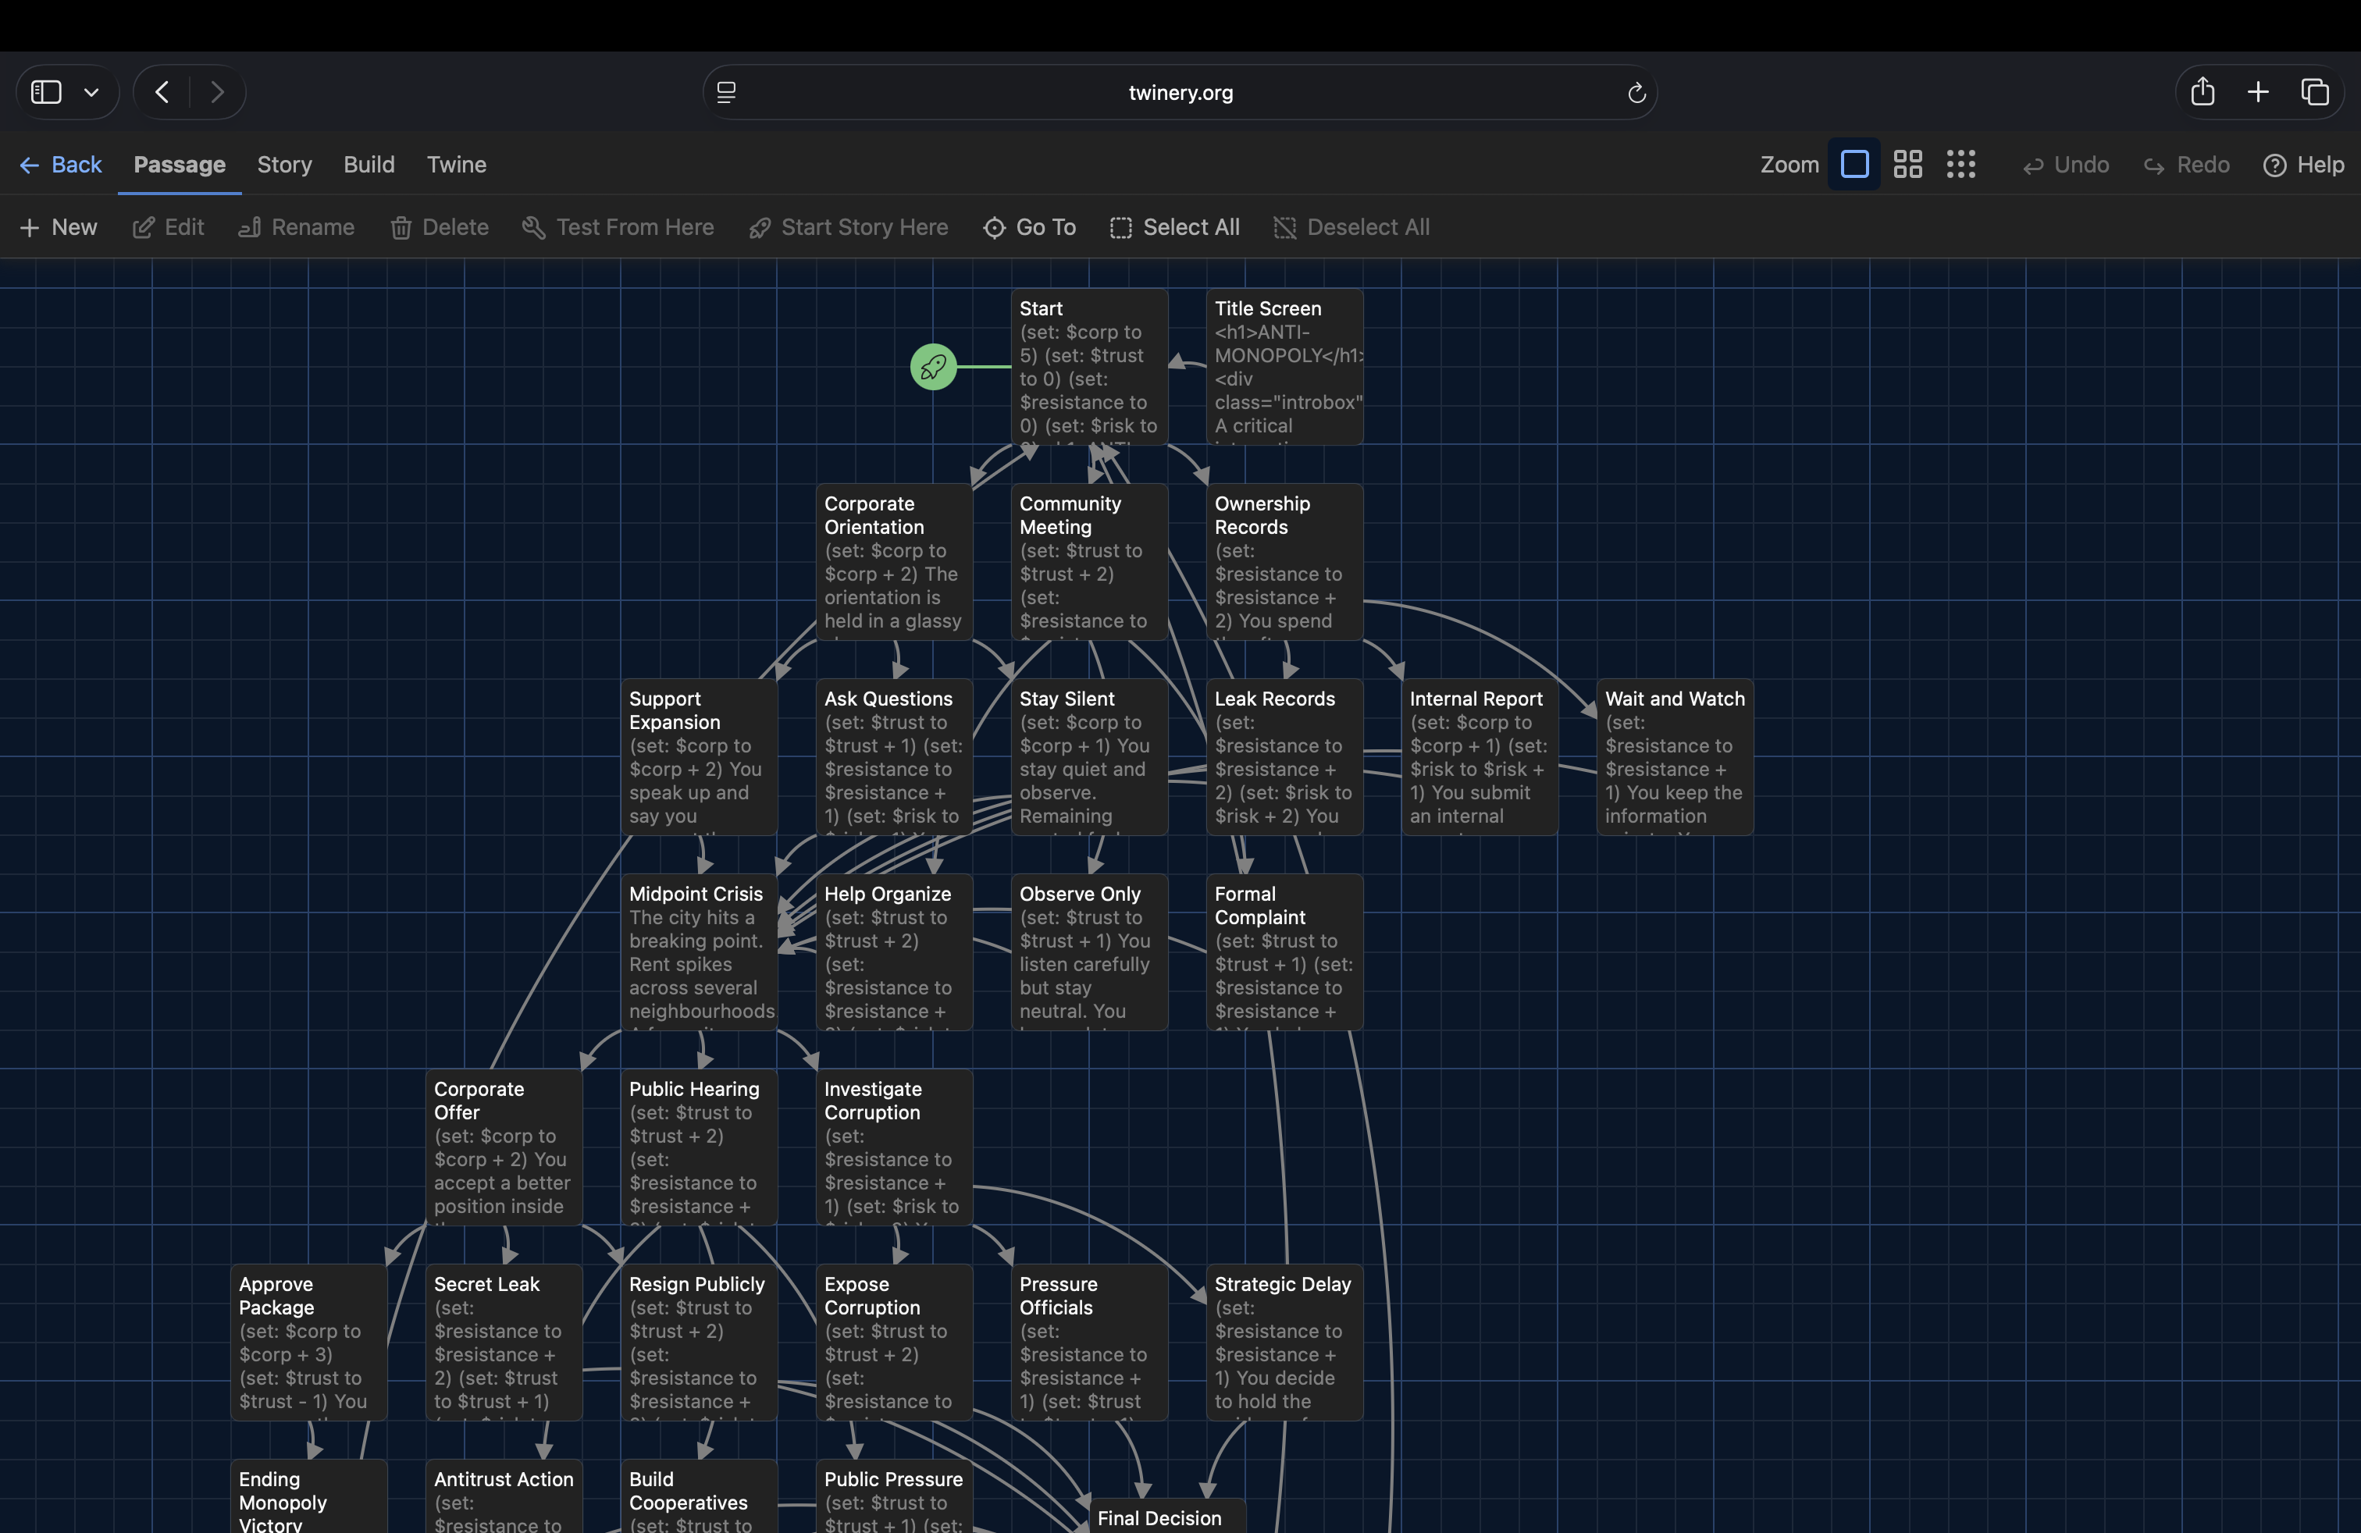Select the Observe Only passage
2361x1533 pixels.
[1089, 953]
